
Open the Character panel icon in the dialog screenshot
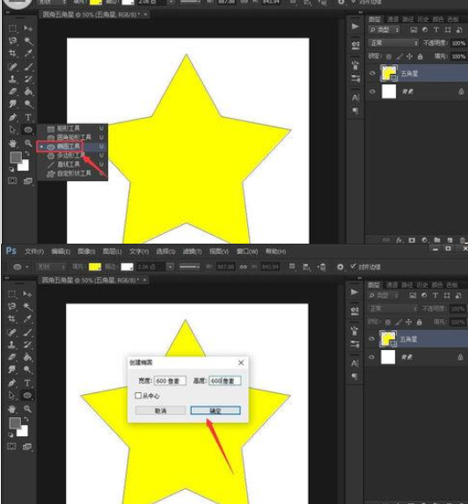355,363
